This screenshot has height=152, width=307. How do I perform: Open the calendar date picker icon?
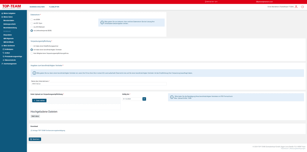[144, 99]
